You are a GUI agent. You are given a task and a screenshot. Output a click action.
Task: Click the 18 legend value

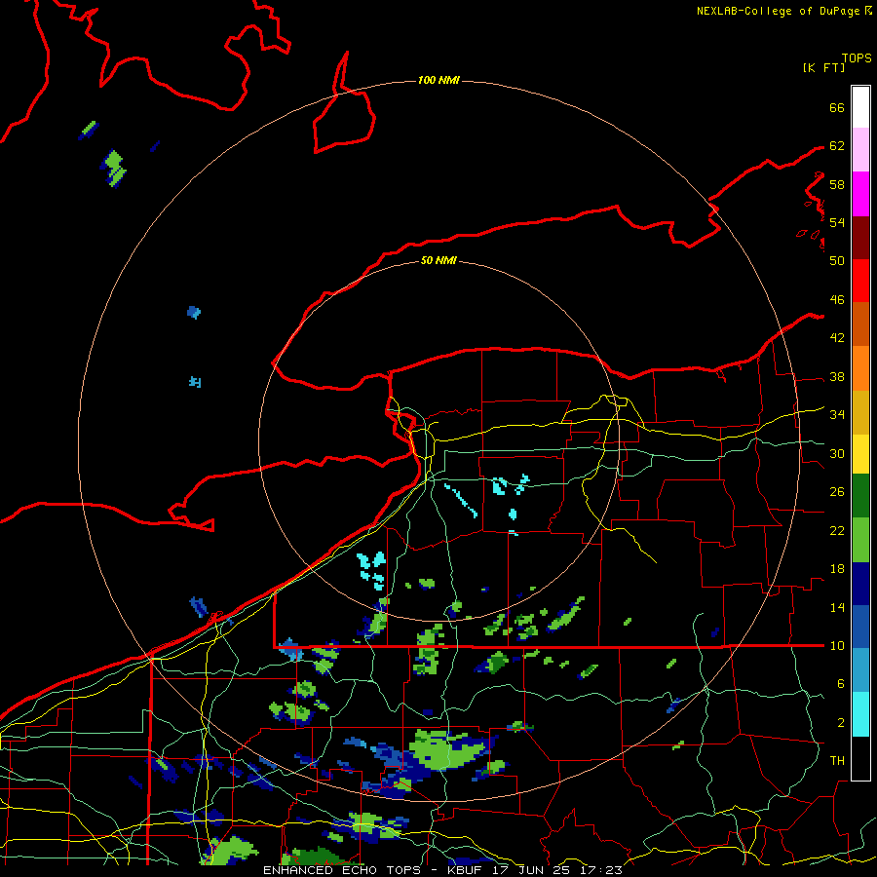click(x=837, y=569)
